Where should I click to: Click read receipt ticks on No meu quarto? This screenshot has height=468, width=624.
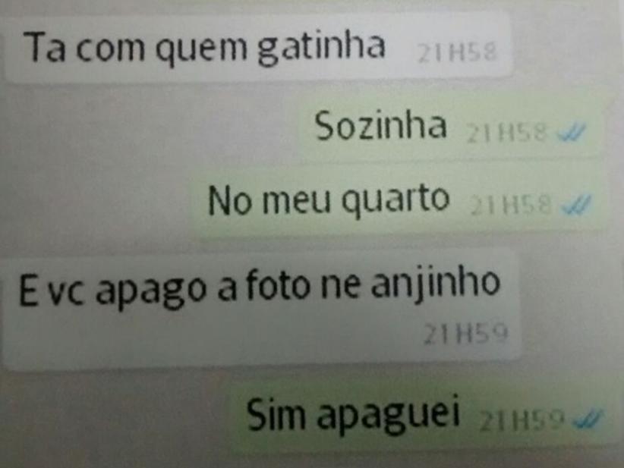(x=576, y=206)
